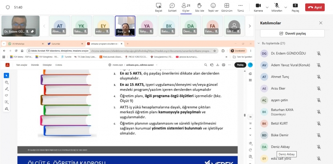Bookmark page with star icon
333x164 pixels.
[x=215, y=51]
